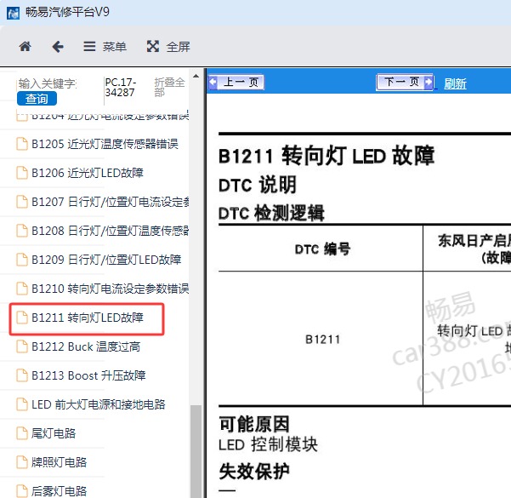Open B1205 近光灯温度传感器错误
This screenshot has width=511, height=498.
click(105, 144)
